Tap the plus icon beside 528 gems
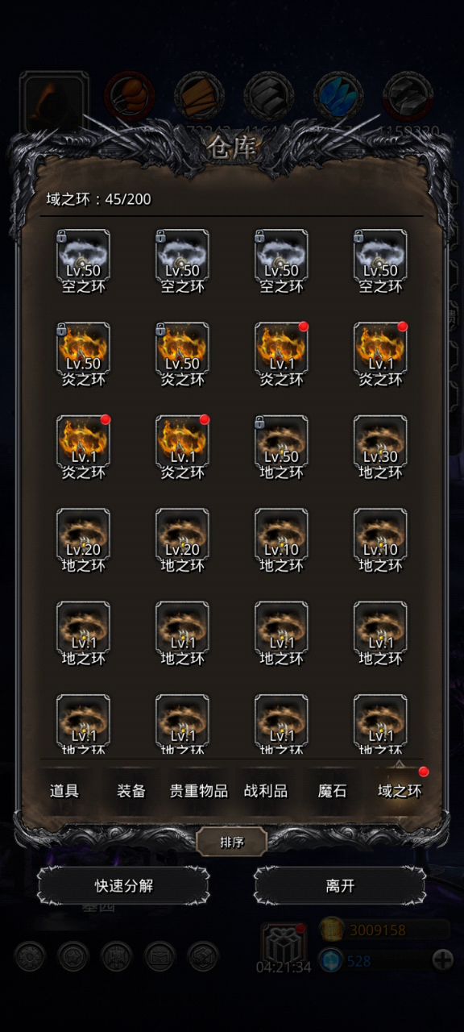This screenshot has height=1032, width=464. pos(442,959)
